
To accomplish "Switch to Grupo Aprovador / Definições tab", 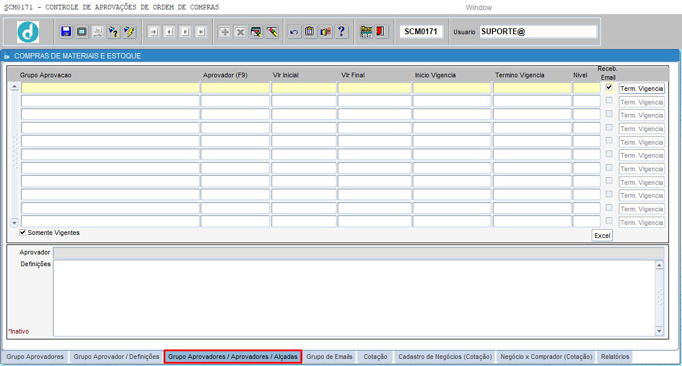I will point(116,357).
